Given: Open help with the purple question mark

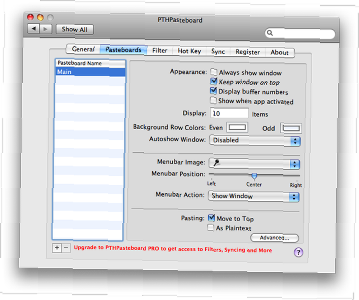Looking at the screenshot, I should pos(298,253).
